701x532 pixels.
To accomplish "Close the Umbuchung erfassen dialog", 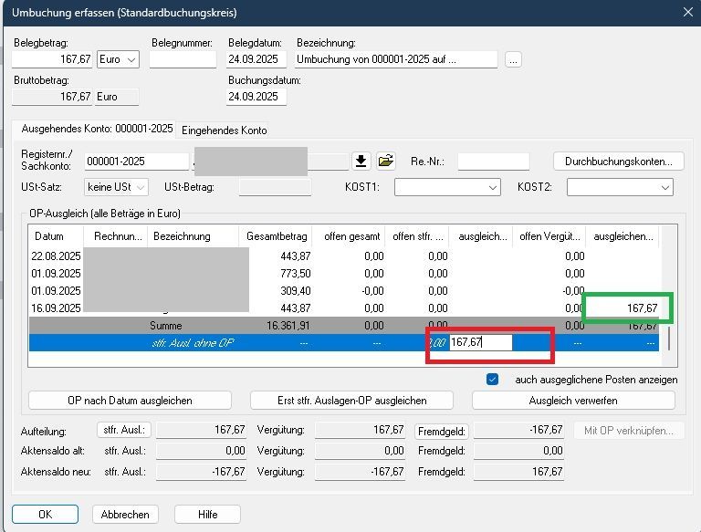I will pos(686,11).
